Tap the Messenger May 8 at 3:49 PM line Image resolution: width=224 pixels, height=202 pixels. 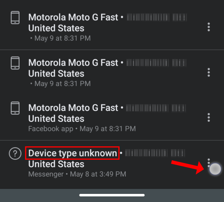coord(77,174)
